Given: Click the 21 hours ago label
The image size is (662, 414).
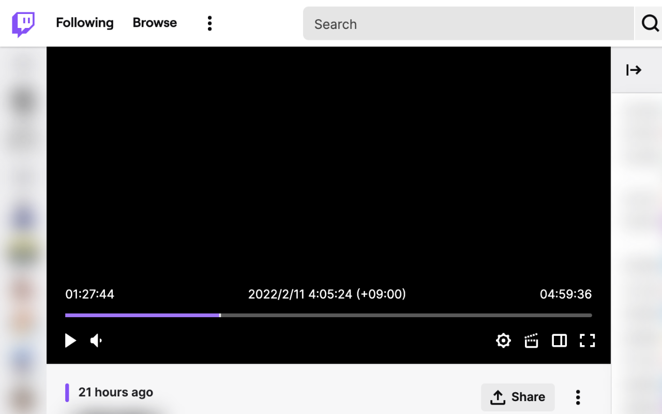Looking at the screenshot, I should click(115, 392).
